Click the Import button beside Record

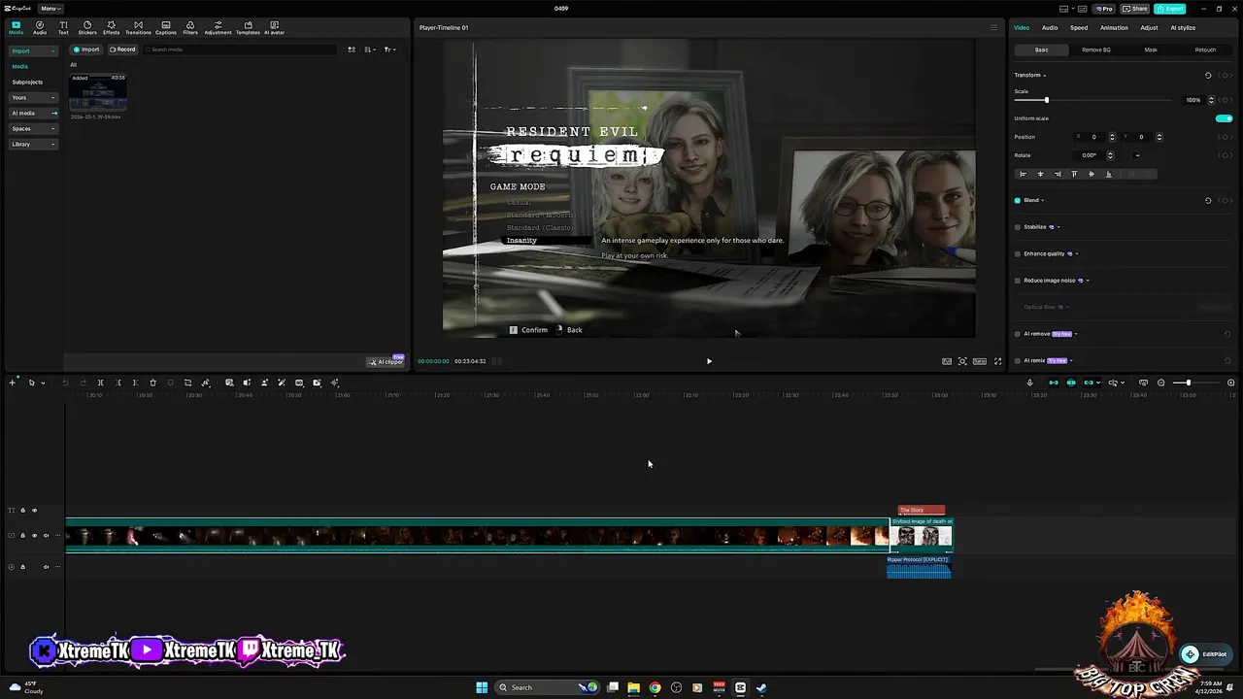coord(86,50)
